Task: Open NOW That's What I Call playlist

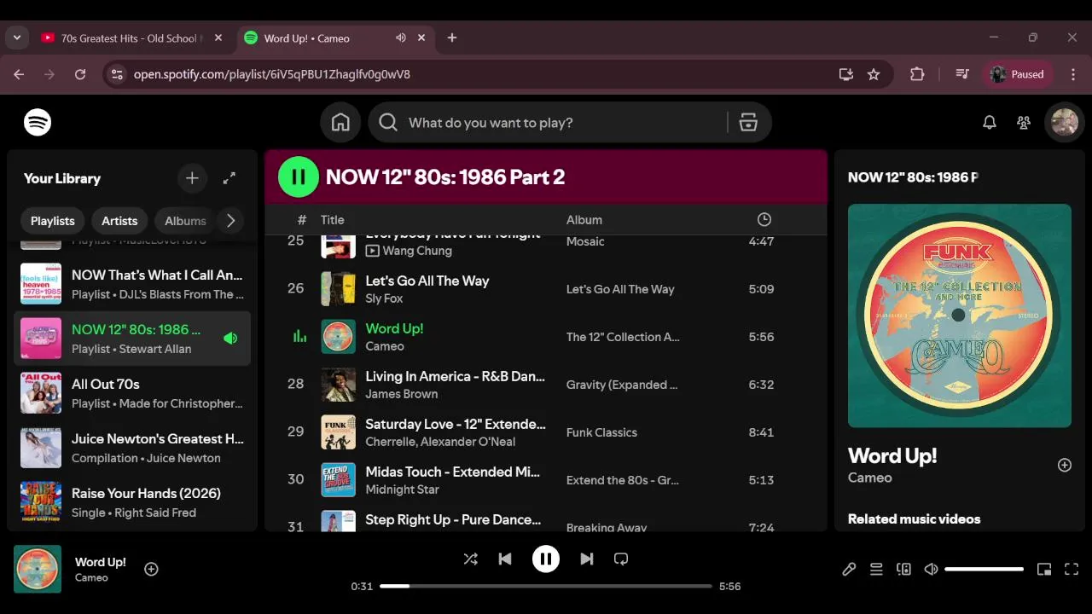Action: [x=132, y=284]
